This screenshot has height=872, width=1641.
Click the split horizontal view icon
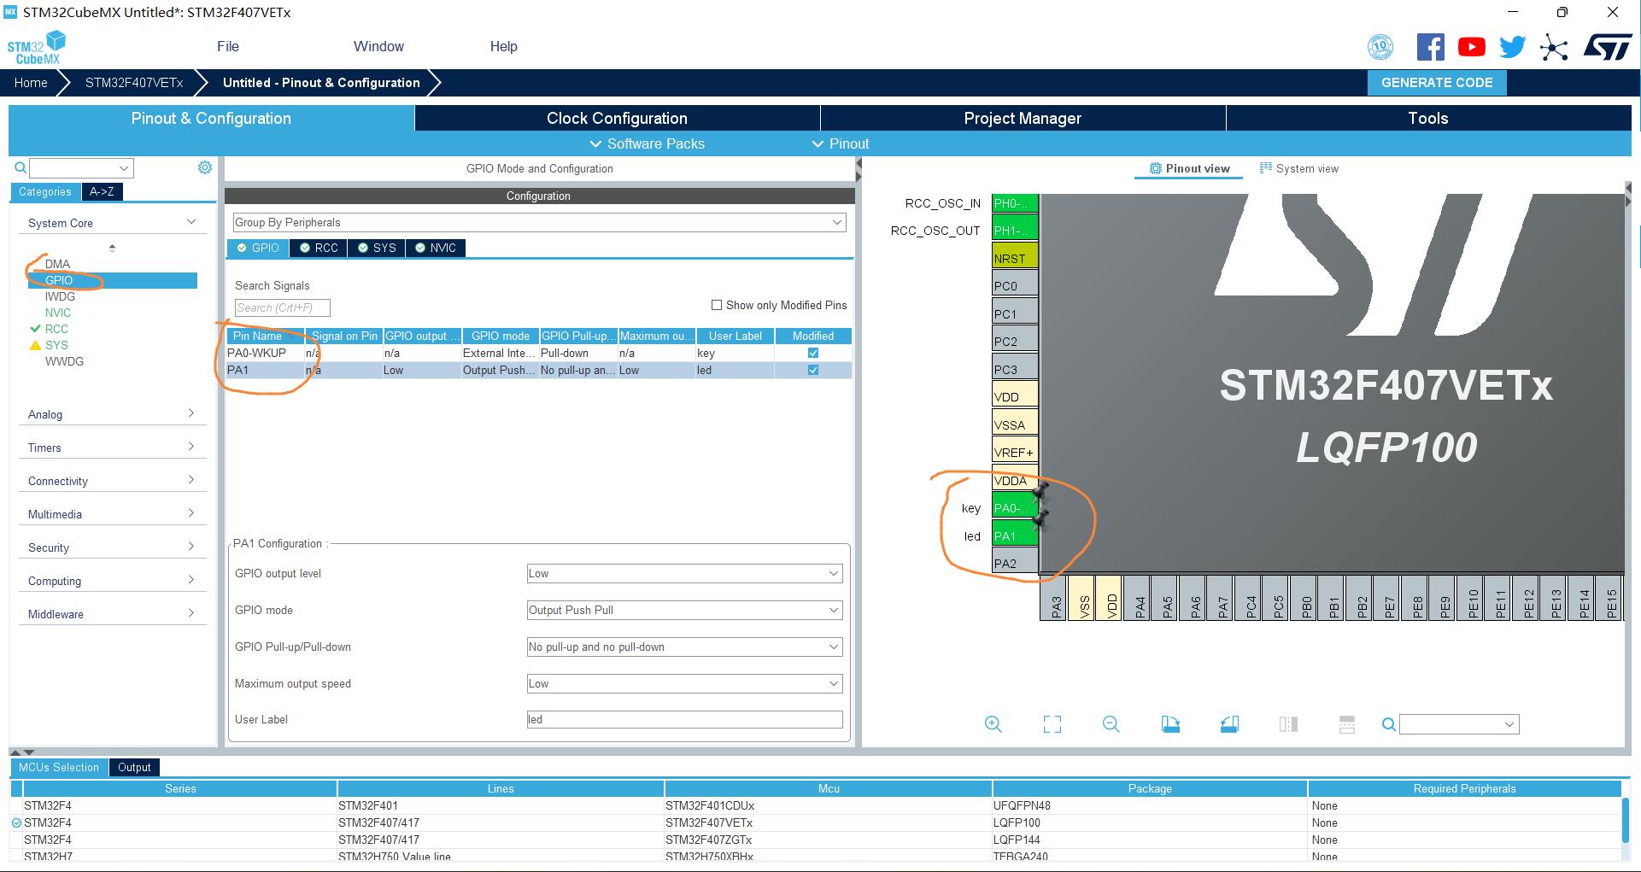(x=1347, y=724)
